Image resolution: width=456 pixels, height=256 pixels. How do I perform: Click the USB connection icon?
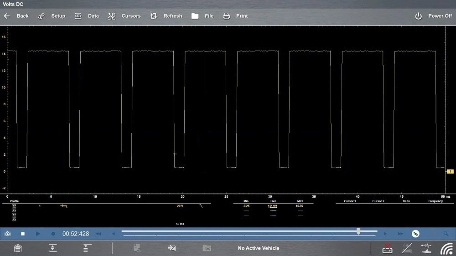(426, 248)
